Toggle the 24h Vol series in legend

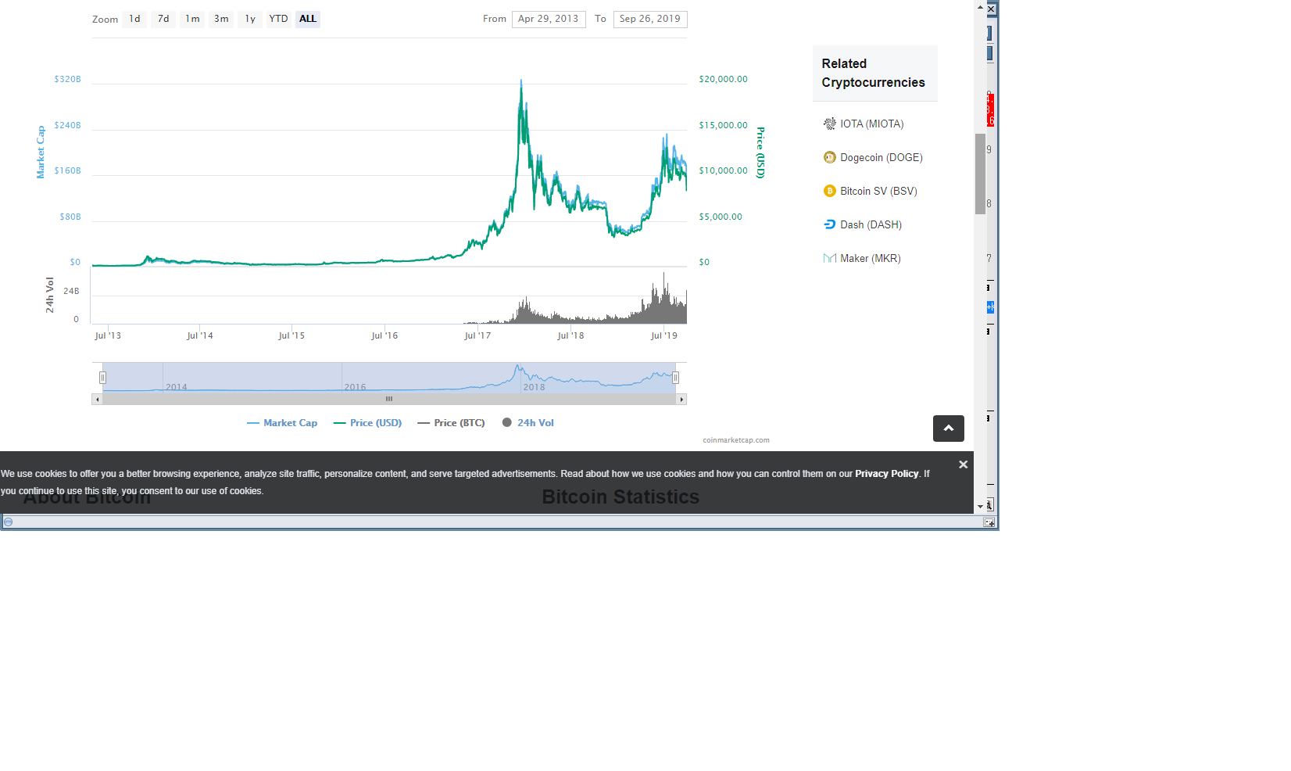527,423
